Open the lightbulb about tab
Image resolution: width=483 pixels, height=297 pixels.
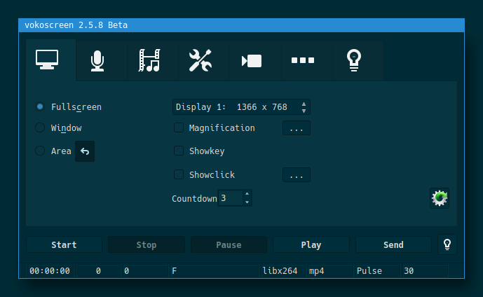coord(353,61)
